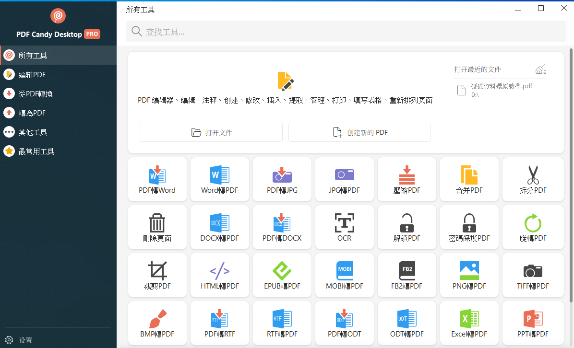Select the 壓縮PDF compress tool

click(407, 179)
